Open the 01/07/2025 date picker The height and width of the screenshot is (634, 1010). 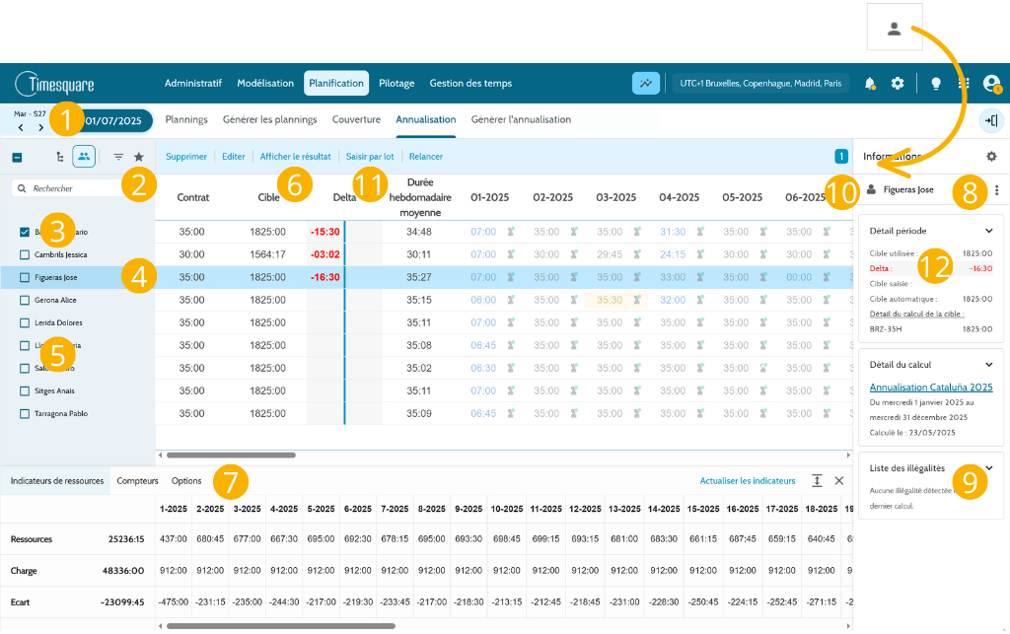pyautogui.click(x=113, y=121)
